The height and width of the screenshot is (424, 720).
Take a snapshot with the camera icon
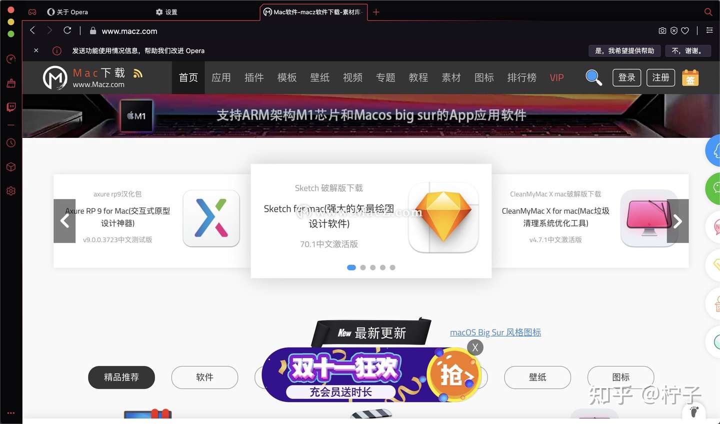point(662,30)
